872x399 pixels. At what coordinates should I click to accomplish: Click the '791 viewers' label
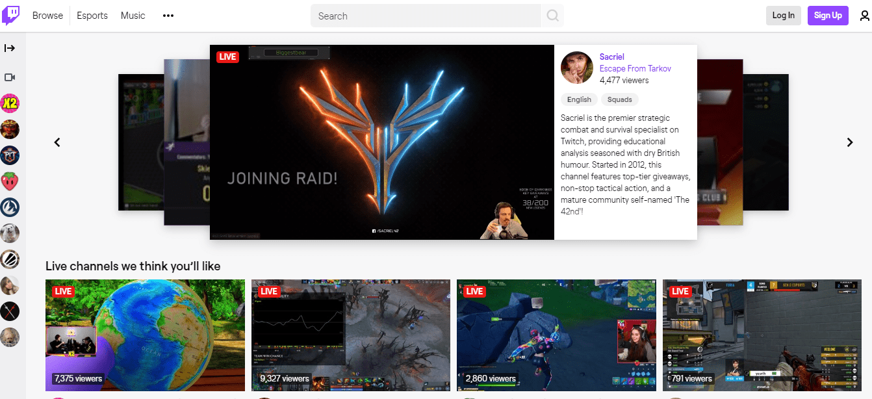(x=692, y=378)
